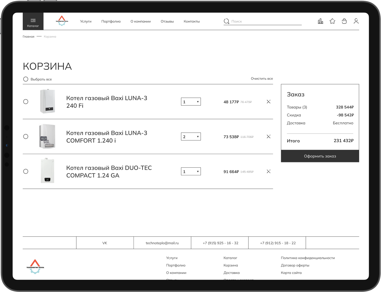Click the Итого total 231 432₽
The height and width of the screenshot is (292, 381).
pyautogui.click(x=344, y=140)
